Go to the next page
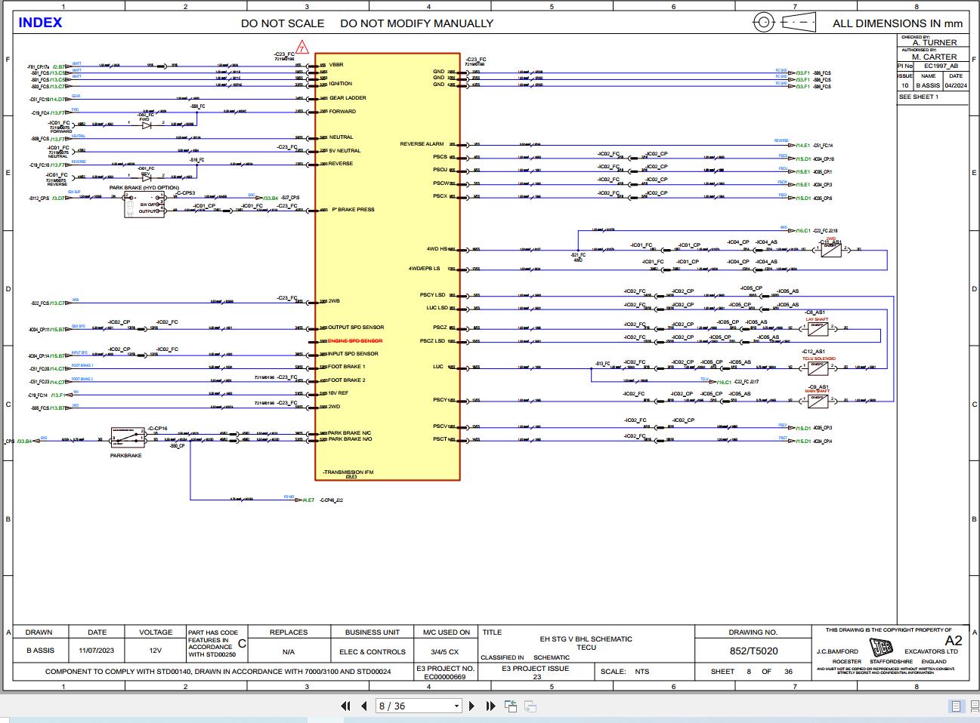Viewport: 980px width, 723px height. (472, 706)
